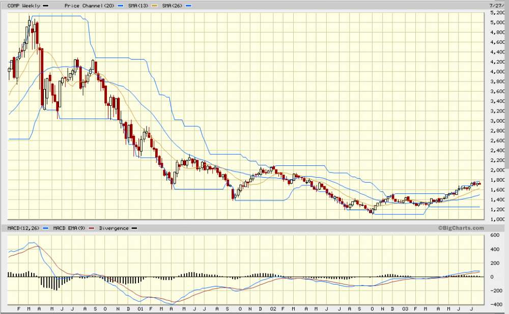Screen dimensions: 509x314
Task: Click the ©BigCharts.com watermark
Action: (x=460, y=228)
